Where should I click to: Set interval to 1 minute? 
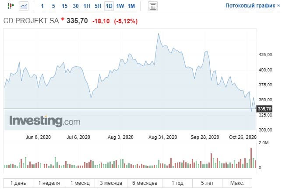42,6
